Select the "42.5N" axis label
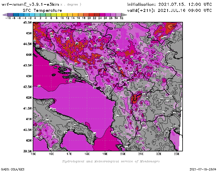This screenshot has height=171, width=222. pos(27,87)
